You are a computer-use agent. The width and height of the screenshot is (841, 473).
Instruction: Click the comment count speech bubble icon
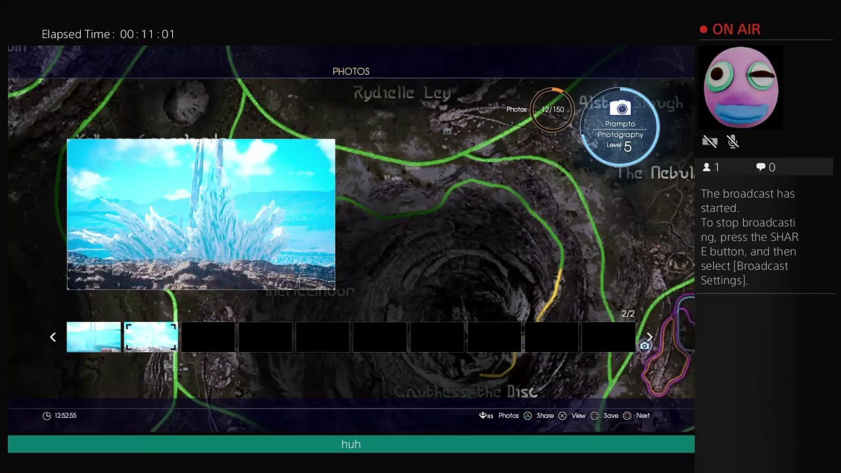pyautogui.click(x=761, y=168)
